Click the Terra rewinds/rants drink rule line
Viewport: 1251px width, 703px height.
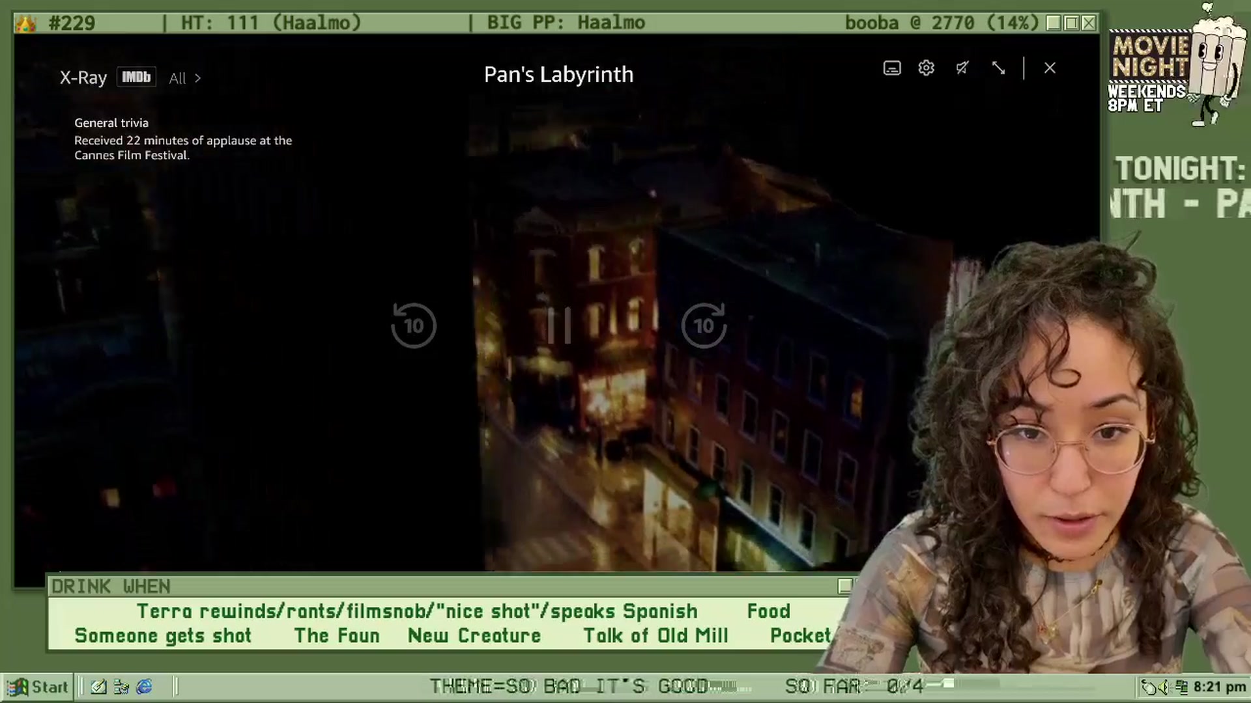[417, 611]
